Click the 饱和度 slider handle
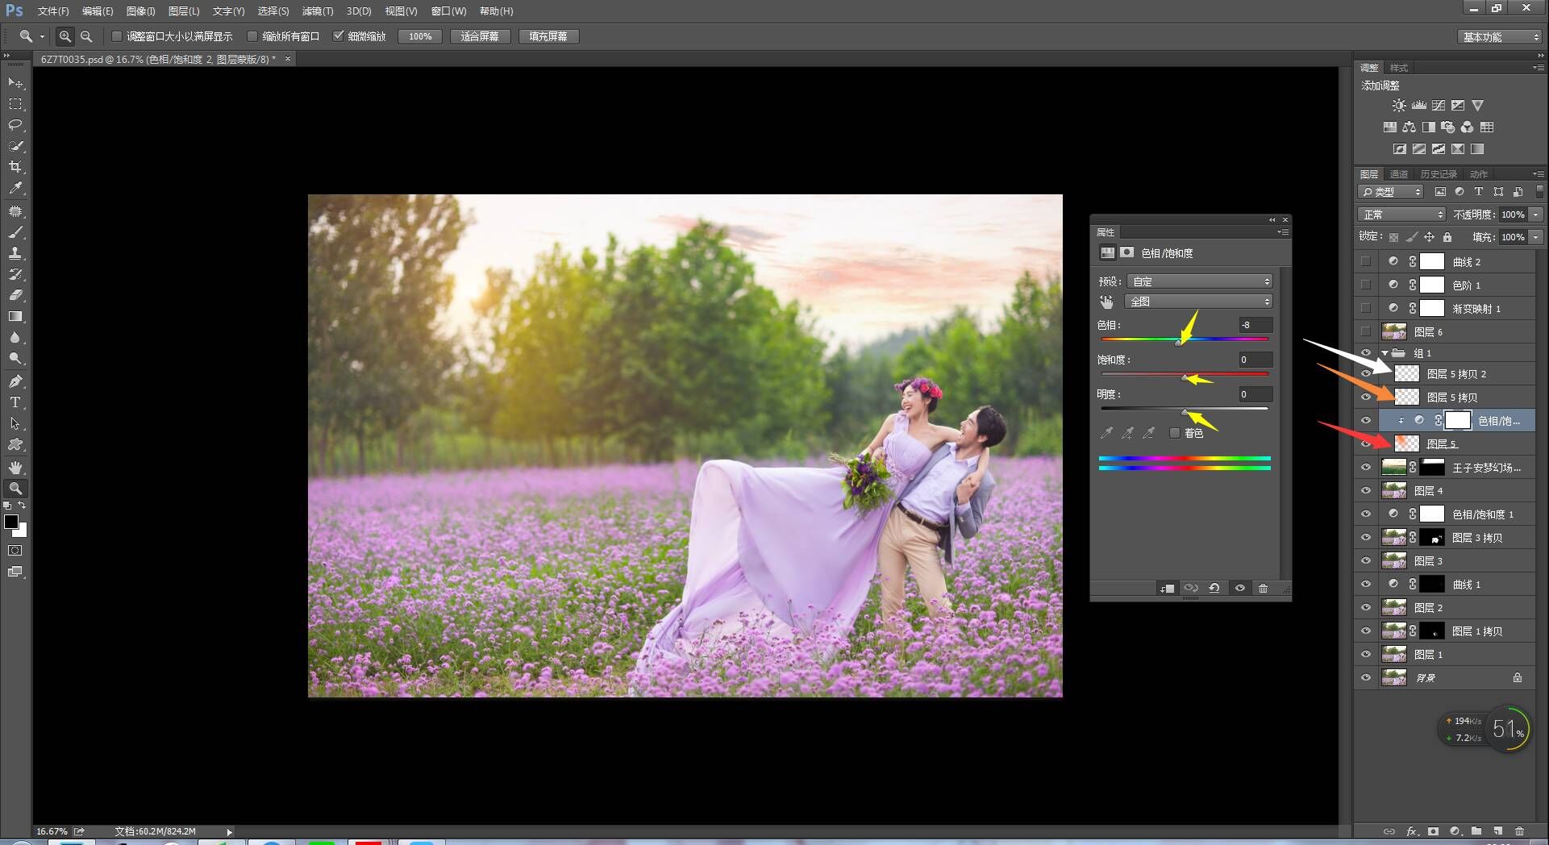Screen dimensions: 1549x845 coord(1185,377)
